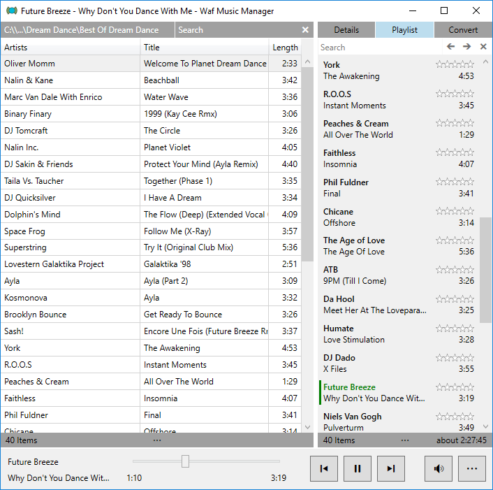
Task: Click the playlist Search field
Action: 381,48
